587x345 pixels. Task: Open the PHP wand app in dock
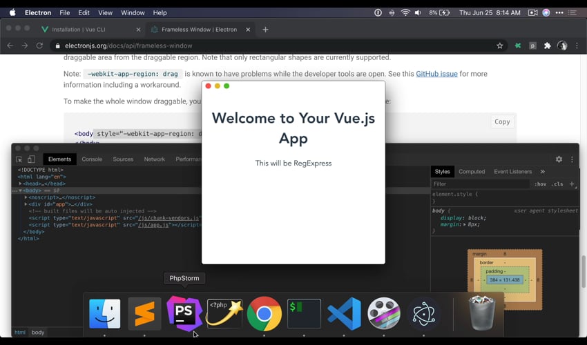pos(224,313)
